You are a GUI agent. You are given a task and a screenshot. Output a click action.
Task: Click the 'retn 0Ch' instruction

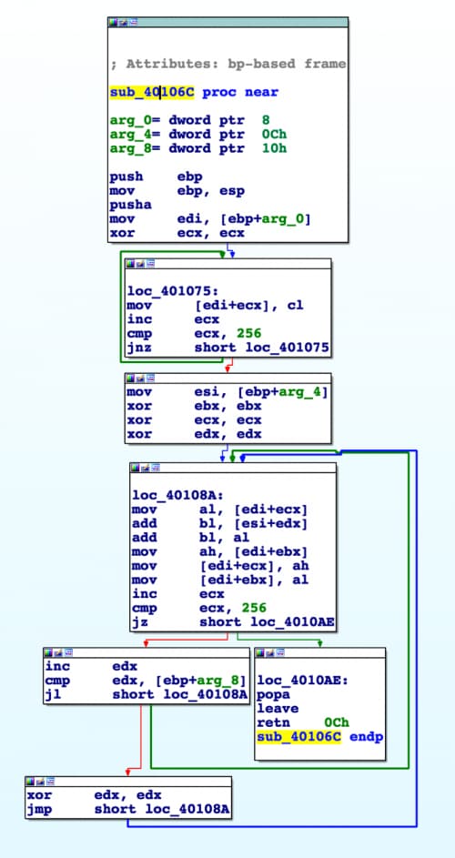(303, 722)
